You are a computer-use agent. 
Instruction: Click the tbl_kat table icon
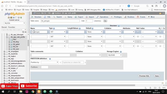pos(12,47)
